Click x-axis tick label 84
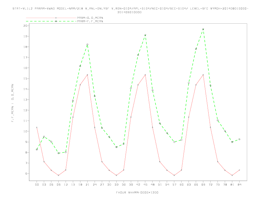Viewport: 261px width, 201px height. click(239, 185)
